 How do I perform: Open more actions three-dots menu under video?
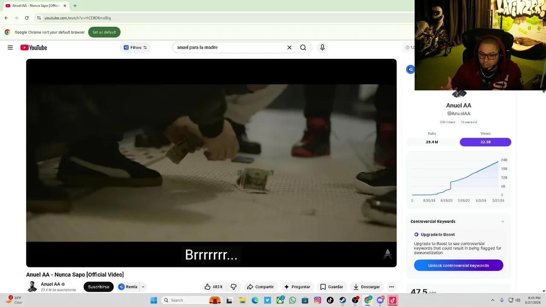tap(391, 287)
